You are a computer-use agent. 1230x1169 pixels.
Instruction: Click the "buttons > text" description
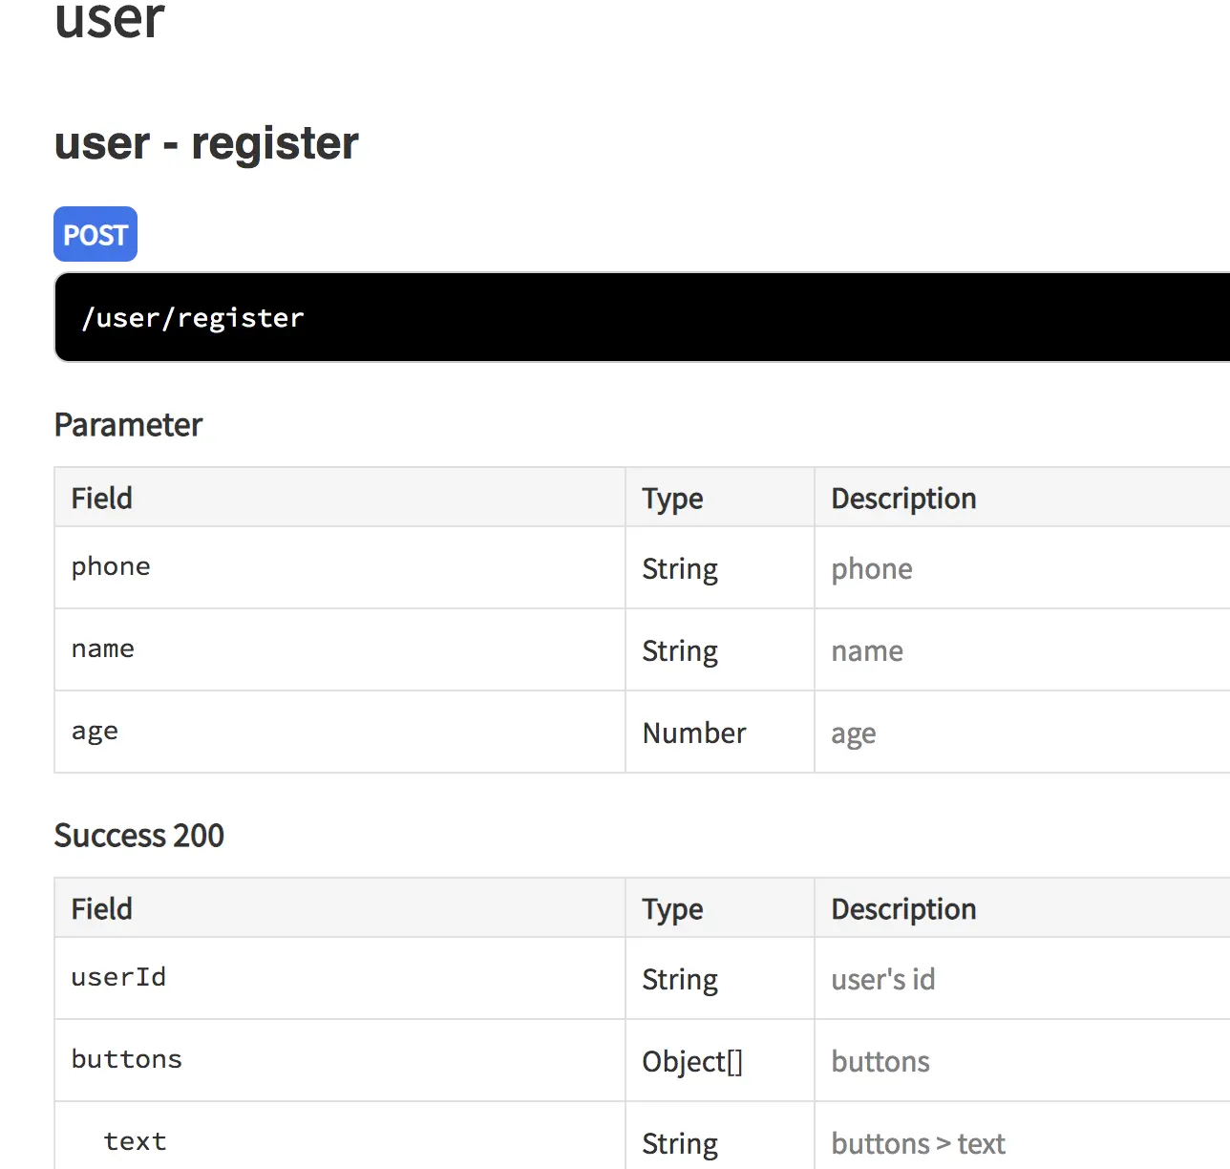(x=918, y=1144)
